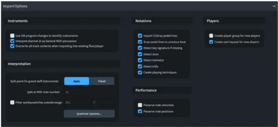Uncheck Interpret channel 10 as General MIDI percussion
The image size is (278, 127).
[12, 41]
